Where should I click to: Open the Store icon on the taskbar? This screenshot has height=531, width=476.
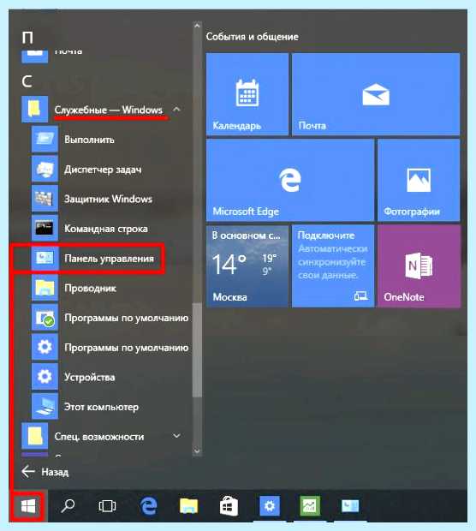(x=229, y=506)
